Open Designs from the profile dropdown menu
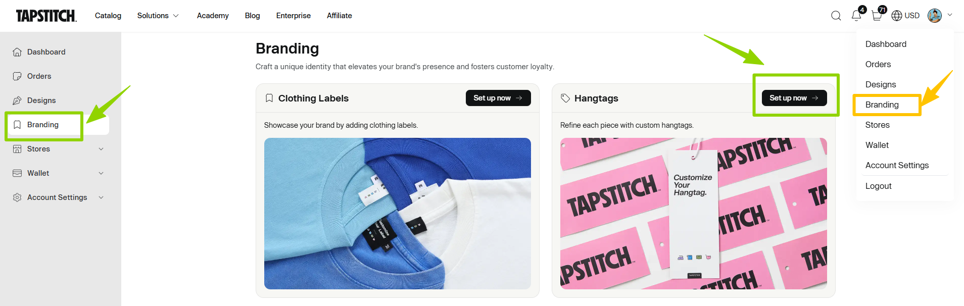This screenshot has width=964, height=306. (x=881, y=84)
